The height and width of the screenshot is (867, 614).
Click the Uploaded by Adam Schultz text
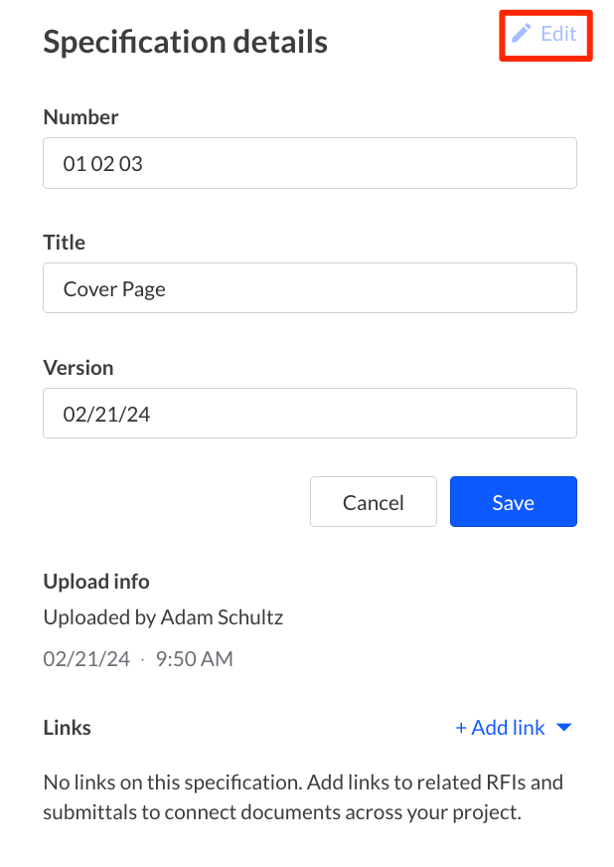pos(163,617)
